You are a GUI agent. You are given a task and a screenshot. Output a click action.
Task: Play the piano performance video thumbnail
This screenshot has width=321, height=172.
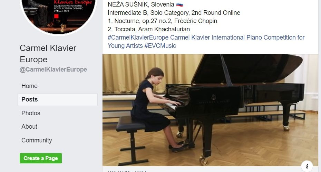(210, 110)
